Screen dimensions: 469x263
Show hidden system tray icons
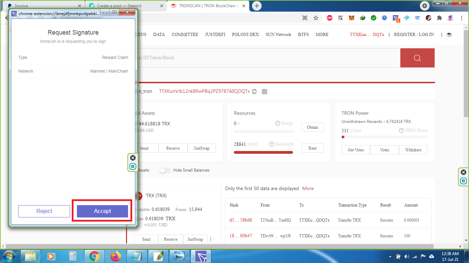point(390,256)
